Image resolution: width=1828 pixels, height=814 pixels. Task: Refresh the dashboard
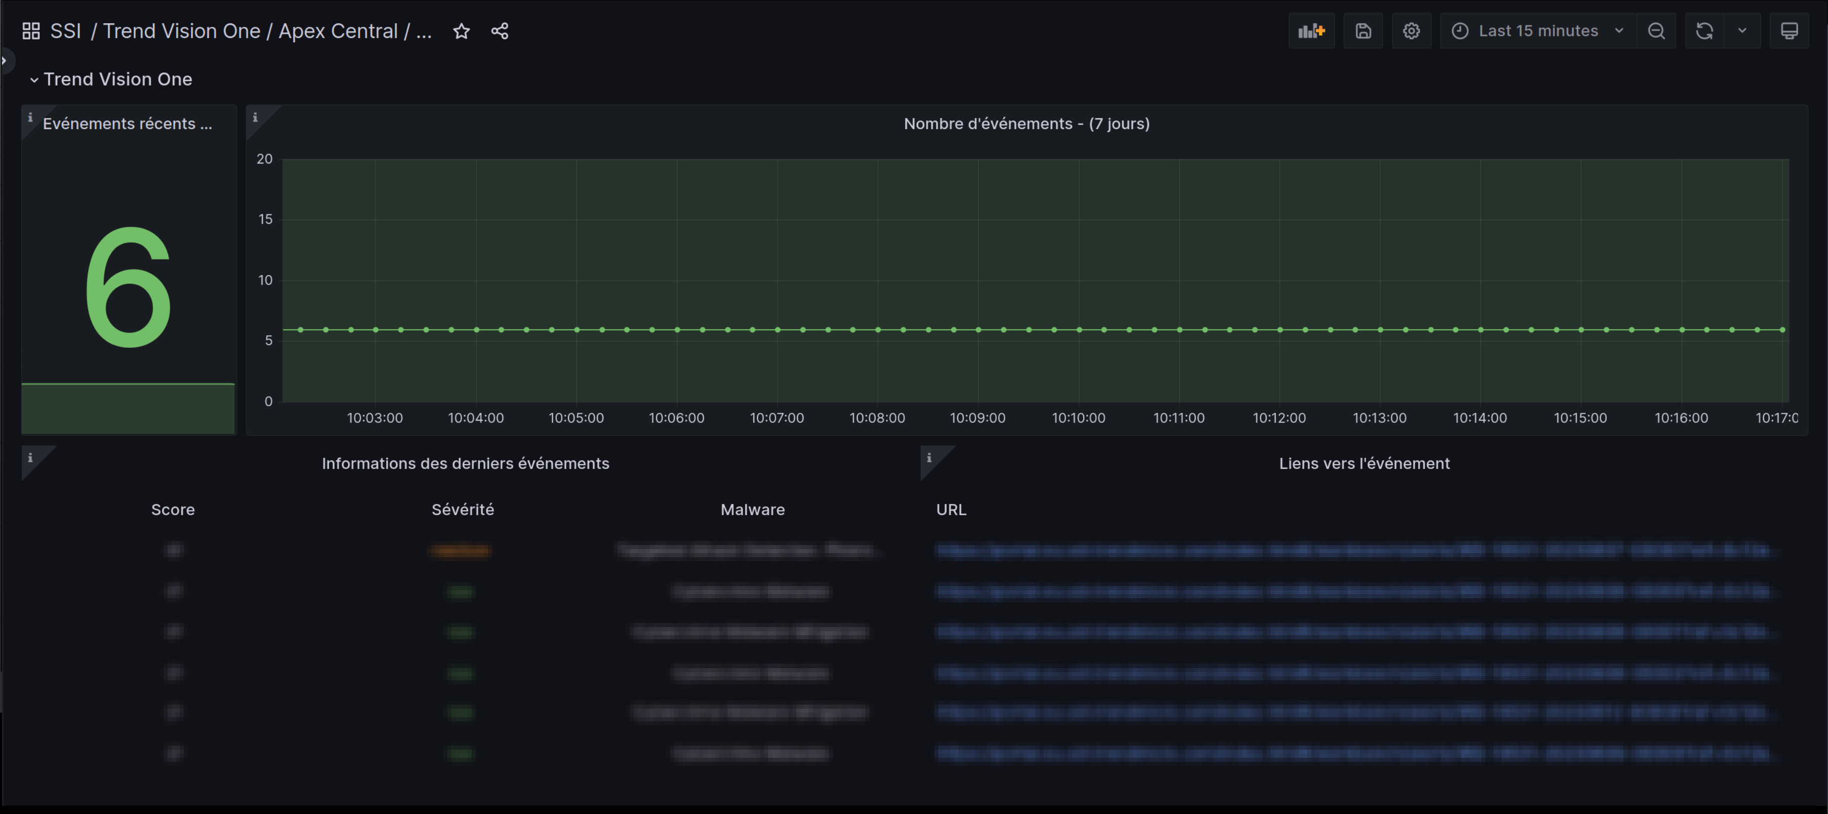click(1704, 30)
